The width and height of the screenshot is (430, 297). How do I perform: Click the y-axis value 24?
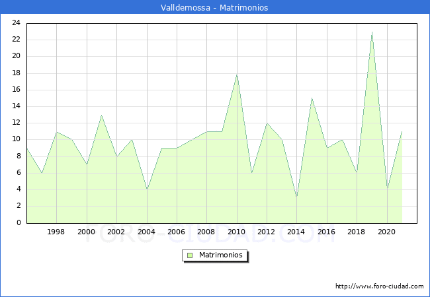click(x=16, y=22)
